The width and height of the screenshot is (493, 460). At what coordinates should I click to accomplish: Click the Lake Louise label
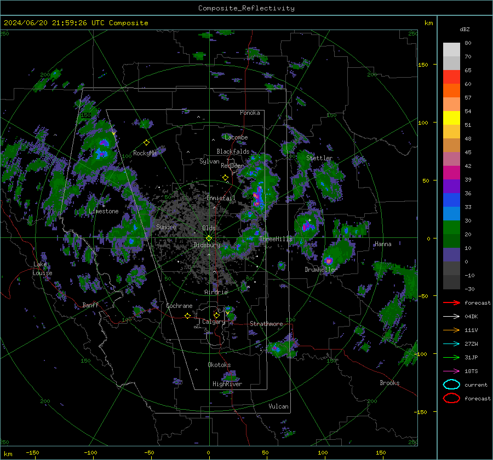pyautogui.click(x=42, y=269)
